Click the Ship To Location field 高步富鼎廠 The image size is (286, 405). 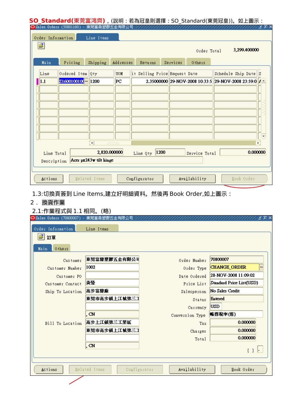point(112,291)
